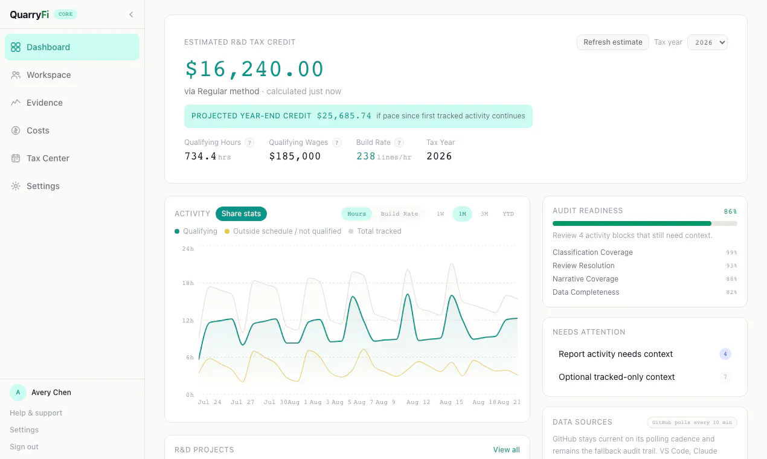Switch activity chart to Build Rate
Viewport: 767px width, 459px height.
(x=399, y=214)
